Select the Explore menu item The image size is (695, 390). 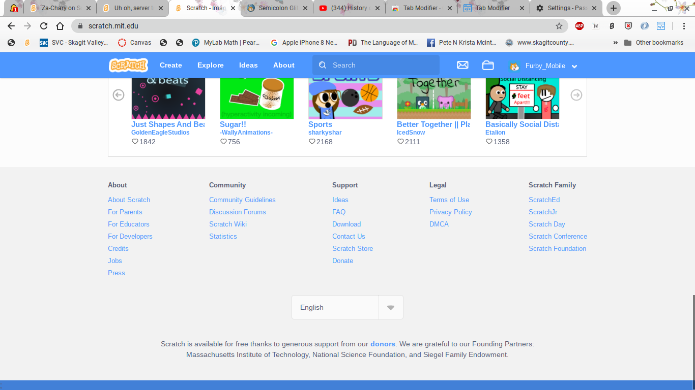211,65
